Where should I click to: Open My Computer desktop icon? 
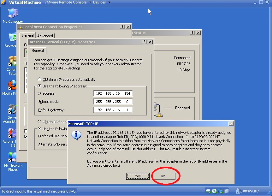[13, 16]
